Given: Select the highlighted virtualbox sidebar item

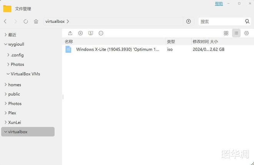Looking at the screenshot, I should click(x=28, y=132).
